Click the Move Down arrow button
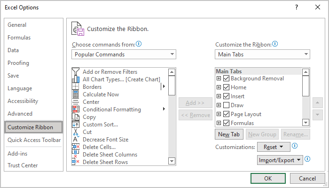Image resolution: width=329 pixels, height=188 pixels. (317, 115)
